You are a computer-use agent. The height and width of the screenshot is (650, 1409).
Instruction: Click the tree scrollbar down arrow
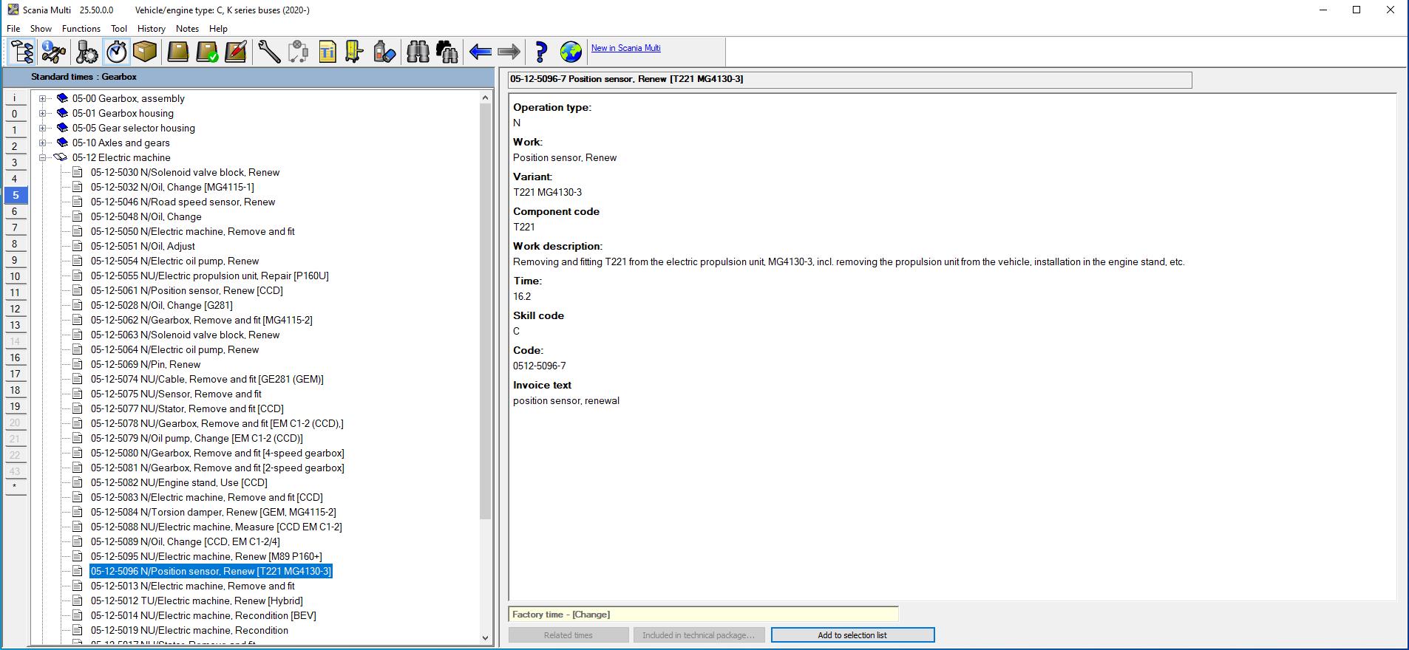(x=485, y=637)
